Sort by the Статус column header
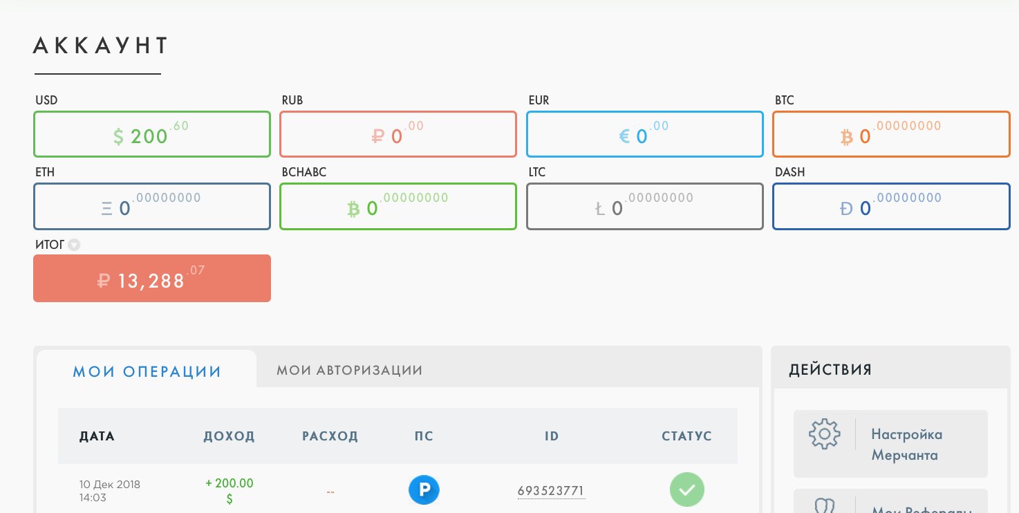Screen dimensions: 1019x513 point(686,436)
